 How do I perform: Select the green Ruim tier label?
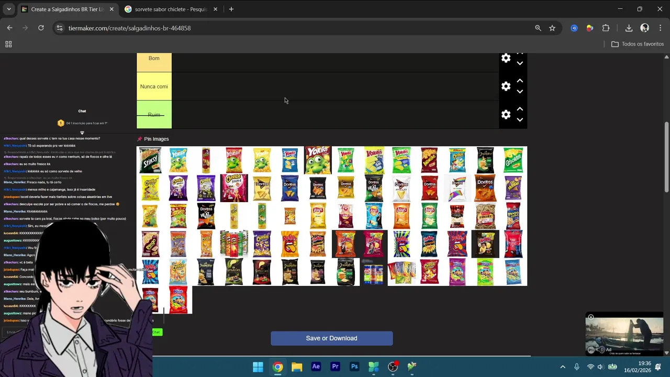click(x=154, y=115)
